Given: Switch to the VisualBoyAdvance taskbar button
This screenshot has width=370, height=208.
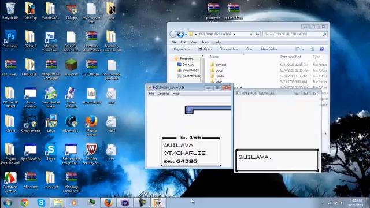Looking at the screenshot, I should (125, 203).
